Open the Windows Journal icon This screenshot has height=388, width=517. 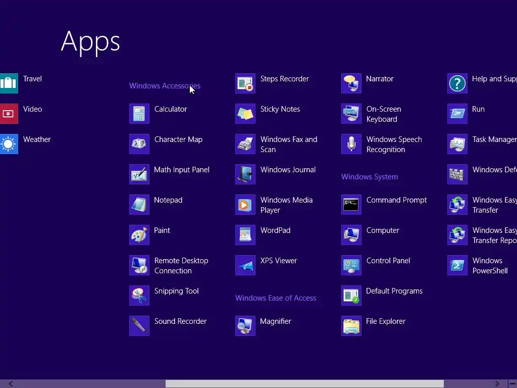pos(245,174)
